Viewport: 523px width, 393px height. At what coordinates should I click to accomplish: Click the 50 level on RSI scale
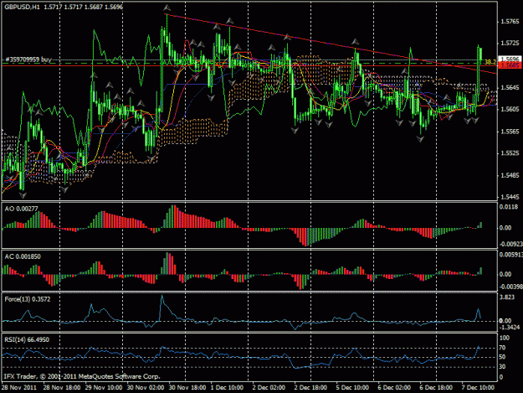point(503,357)
